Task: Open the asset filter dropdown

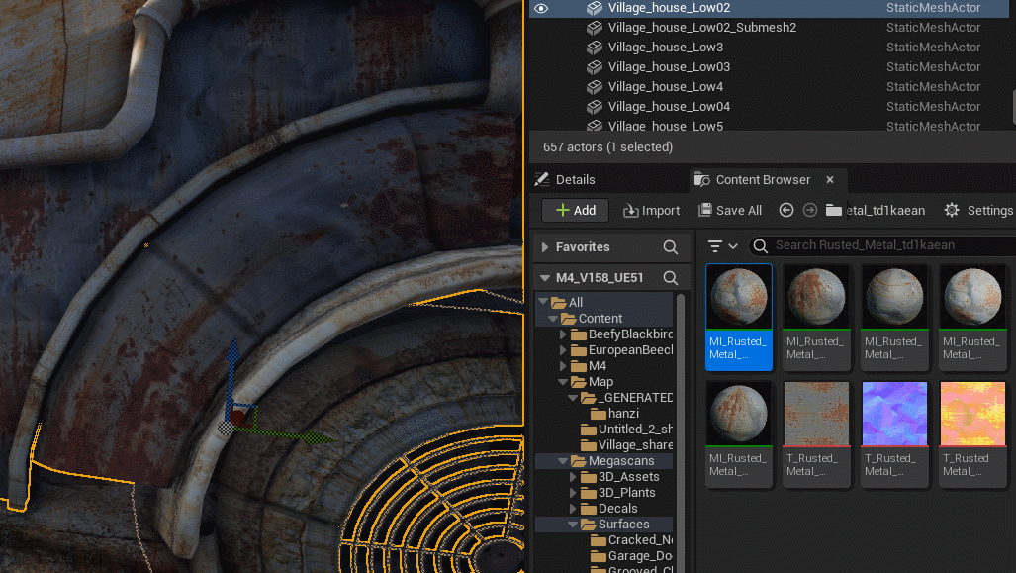Action: point(722,246)
